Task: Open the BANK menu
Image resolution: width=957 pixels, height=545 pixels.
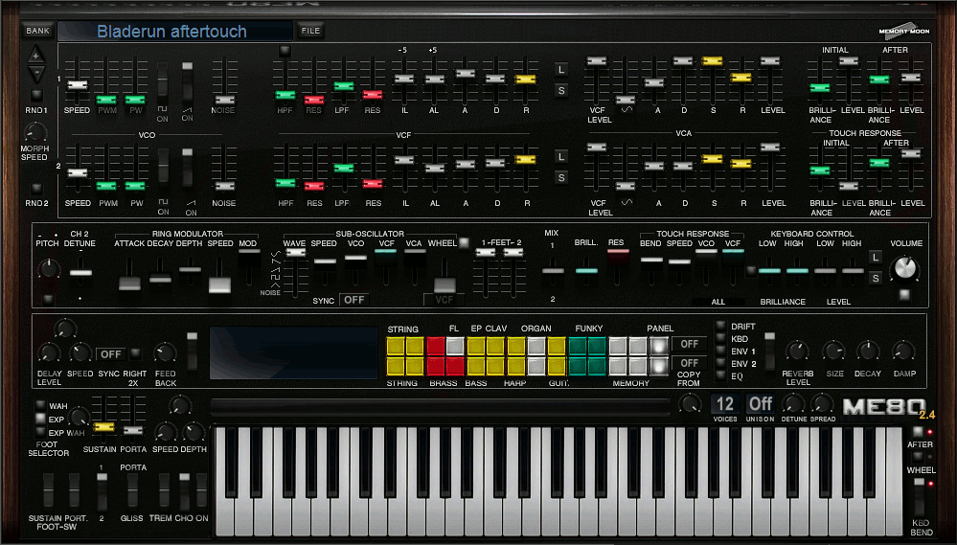Action: 37,31
